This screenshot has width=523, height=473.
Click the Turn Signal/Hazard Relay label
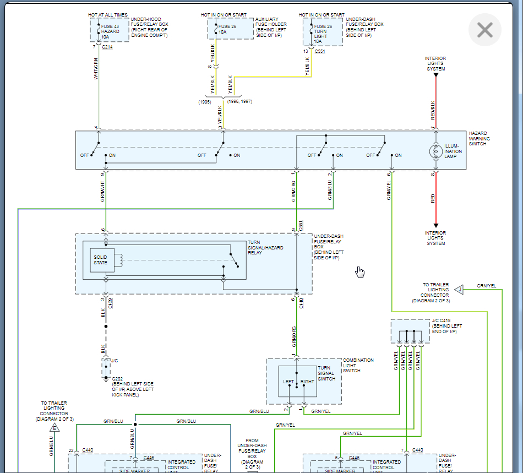click(265, 247)
